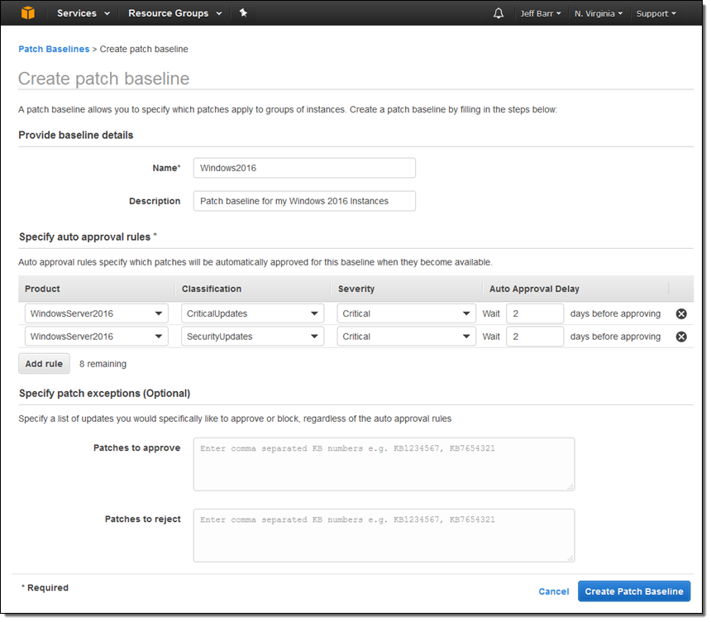Click the Add rule button
Image resolution: width=711 pixels, height=622 pixels.
click(x=44, y=364)
